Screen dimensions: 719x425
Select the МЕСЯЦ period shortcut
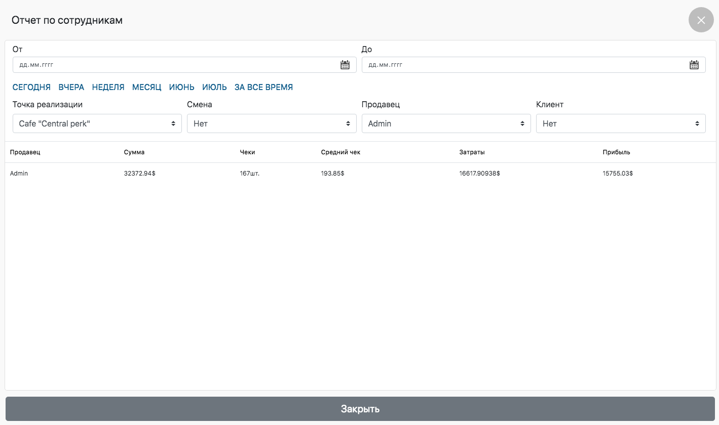(147, 87)
